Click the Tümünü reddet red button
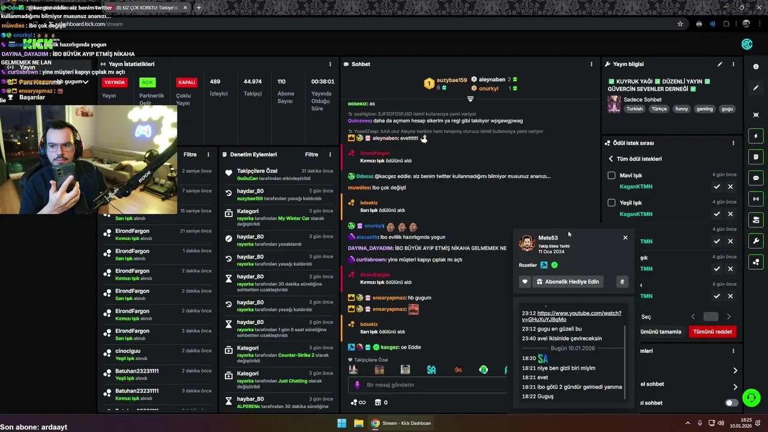This screenshot has height=432, width=768. pyautogui.click(x=712, y=332)
